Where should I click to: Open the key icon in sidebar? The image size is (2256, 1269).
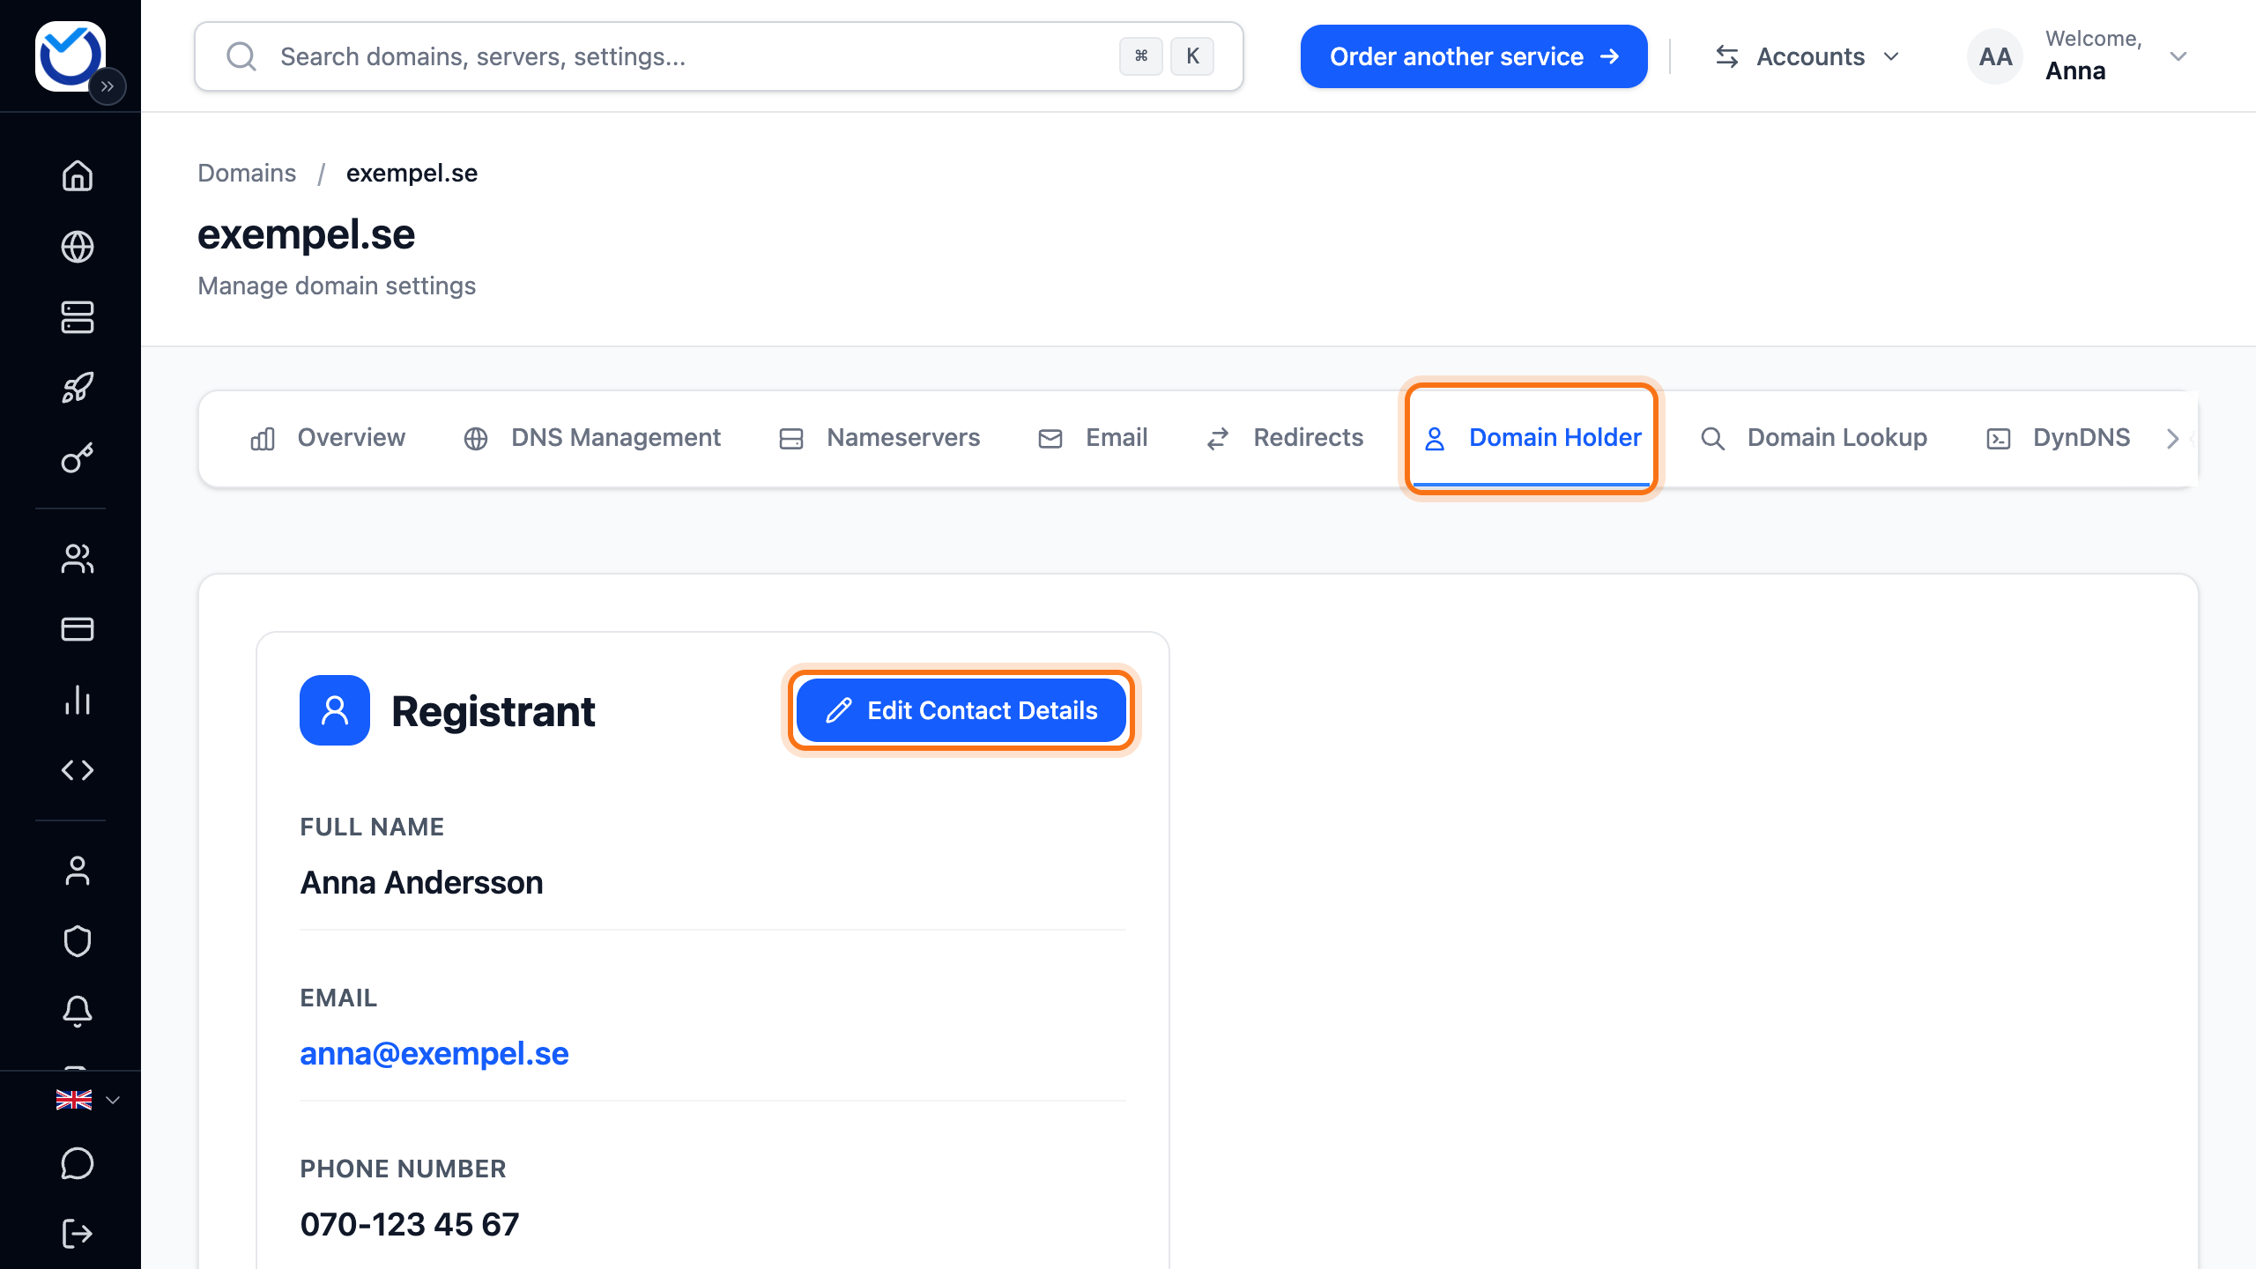point(78,458)
